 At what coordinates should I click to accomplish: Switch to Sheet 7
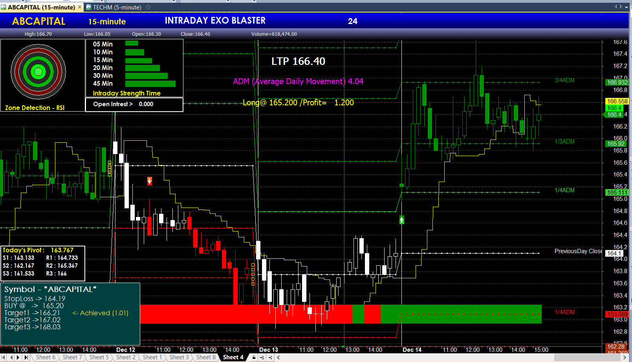pyautogui.click(x=72, y=357)
